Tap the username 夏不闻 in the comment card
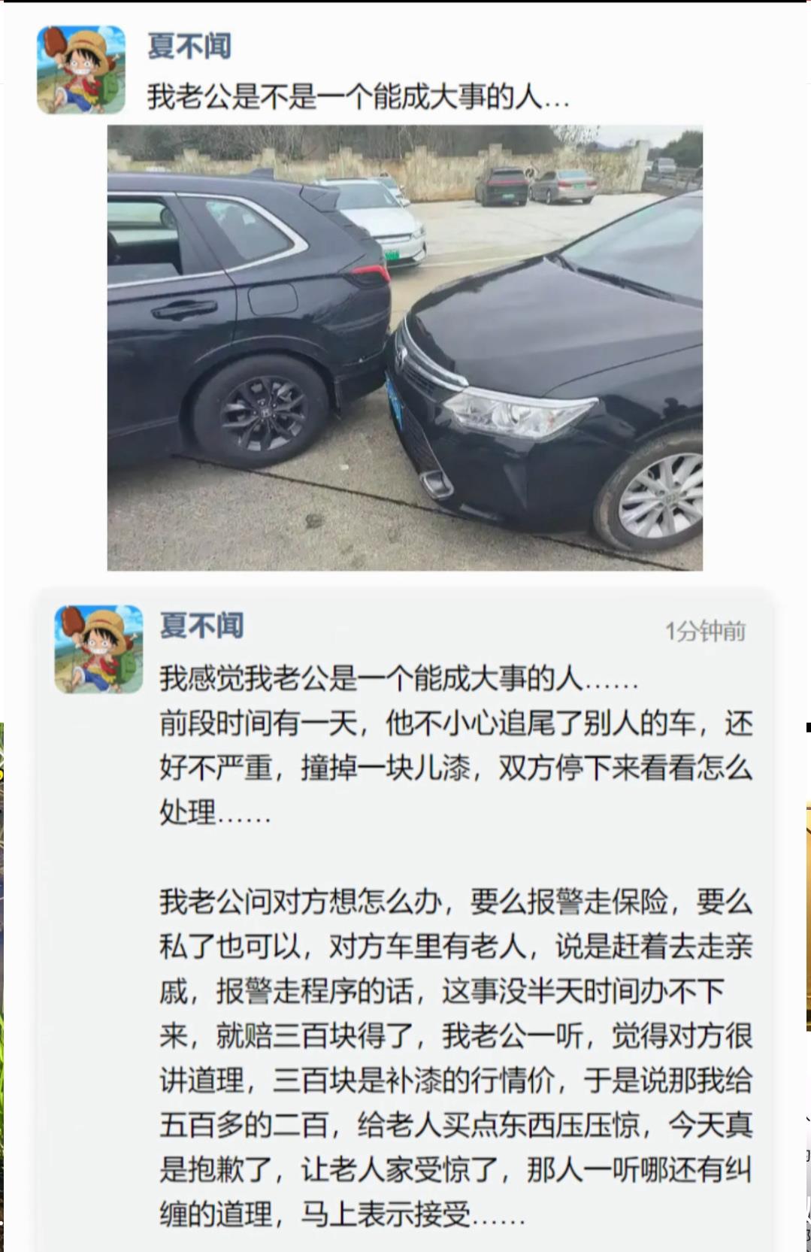The height and width of the screenshot is (1252, 811). (201, 626)
